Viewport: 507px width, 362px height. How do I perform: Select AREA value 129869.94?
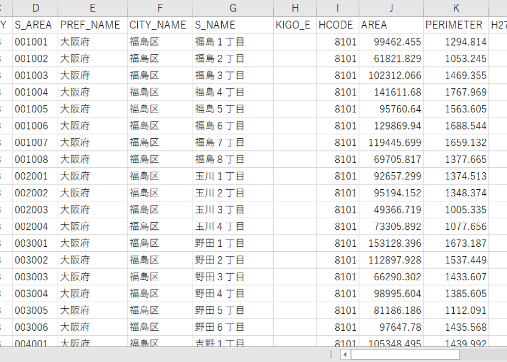[x=391, y=126]
